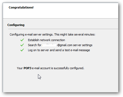The height and width of the screenshot is (97, 123).
Task: Click the words Search for in step two
Action: point(35,45)
